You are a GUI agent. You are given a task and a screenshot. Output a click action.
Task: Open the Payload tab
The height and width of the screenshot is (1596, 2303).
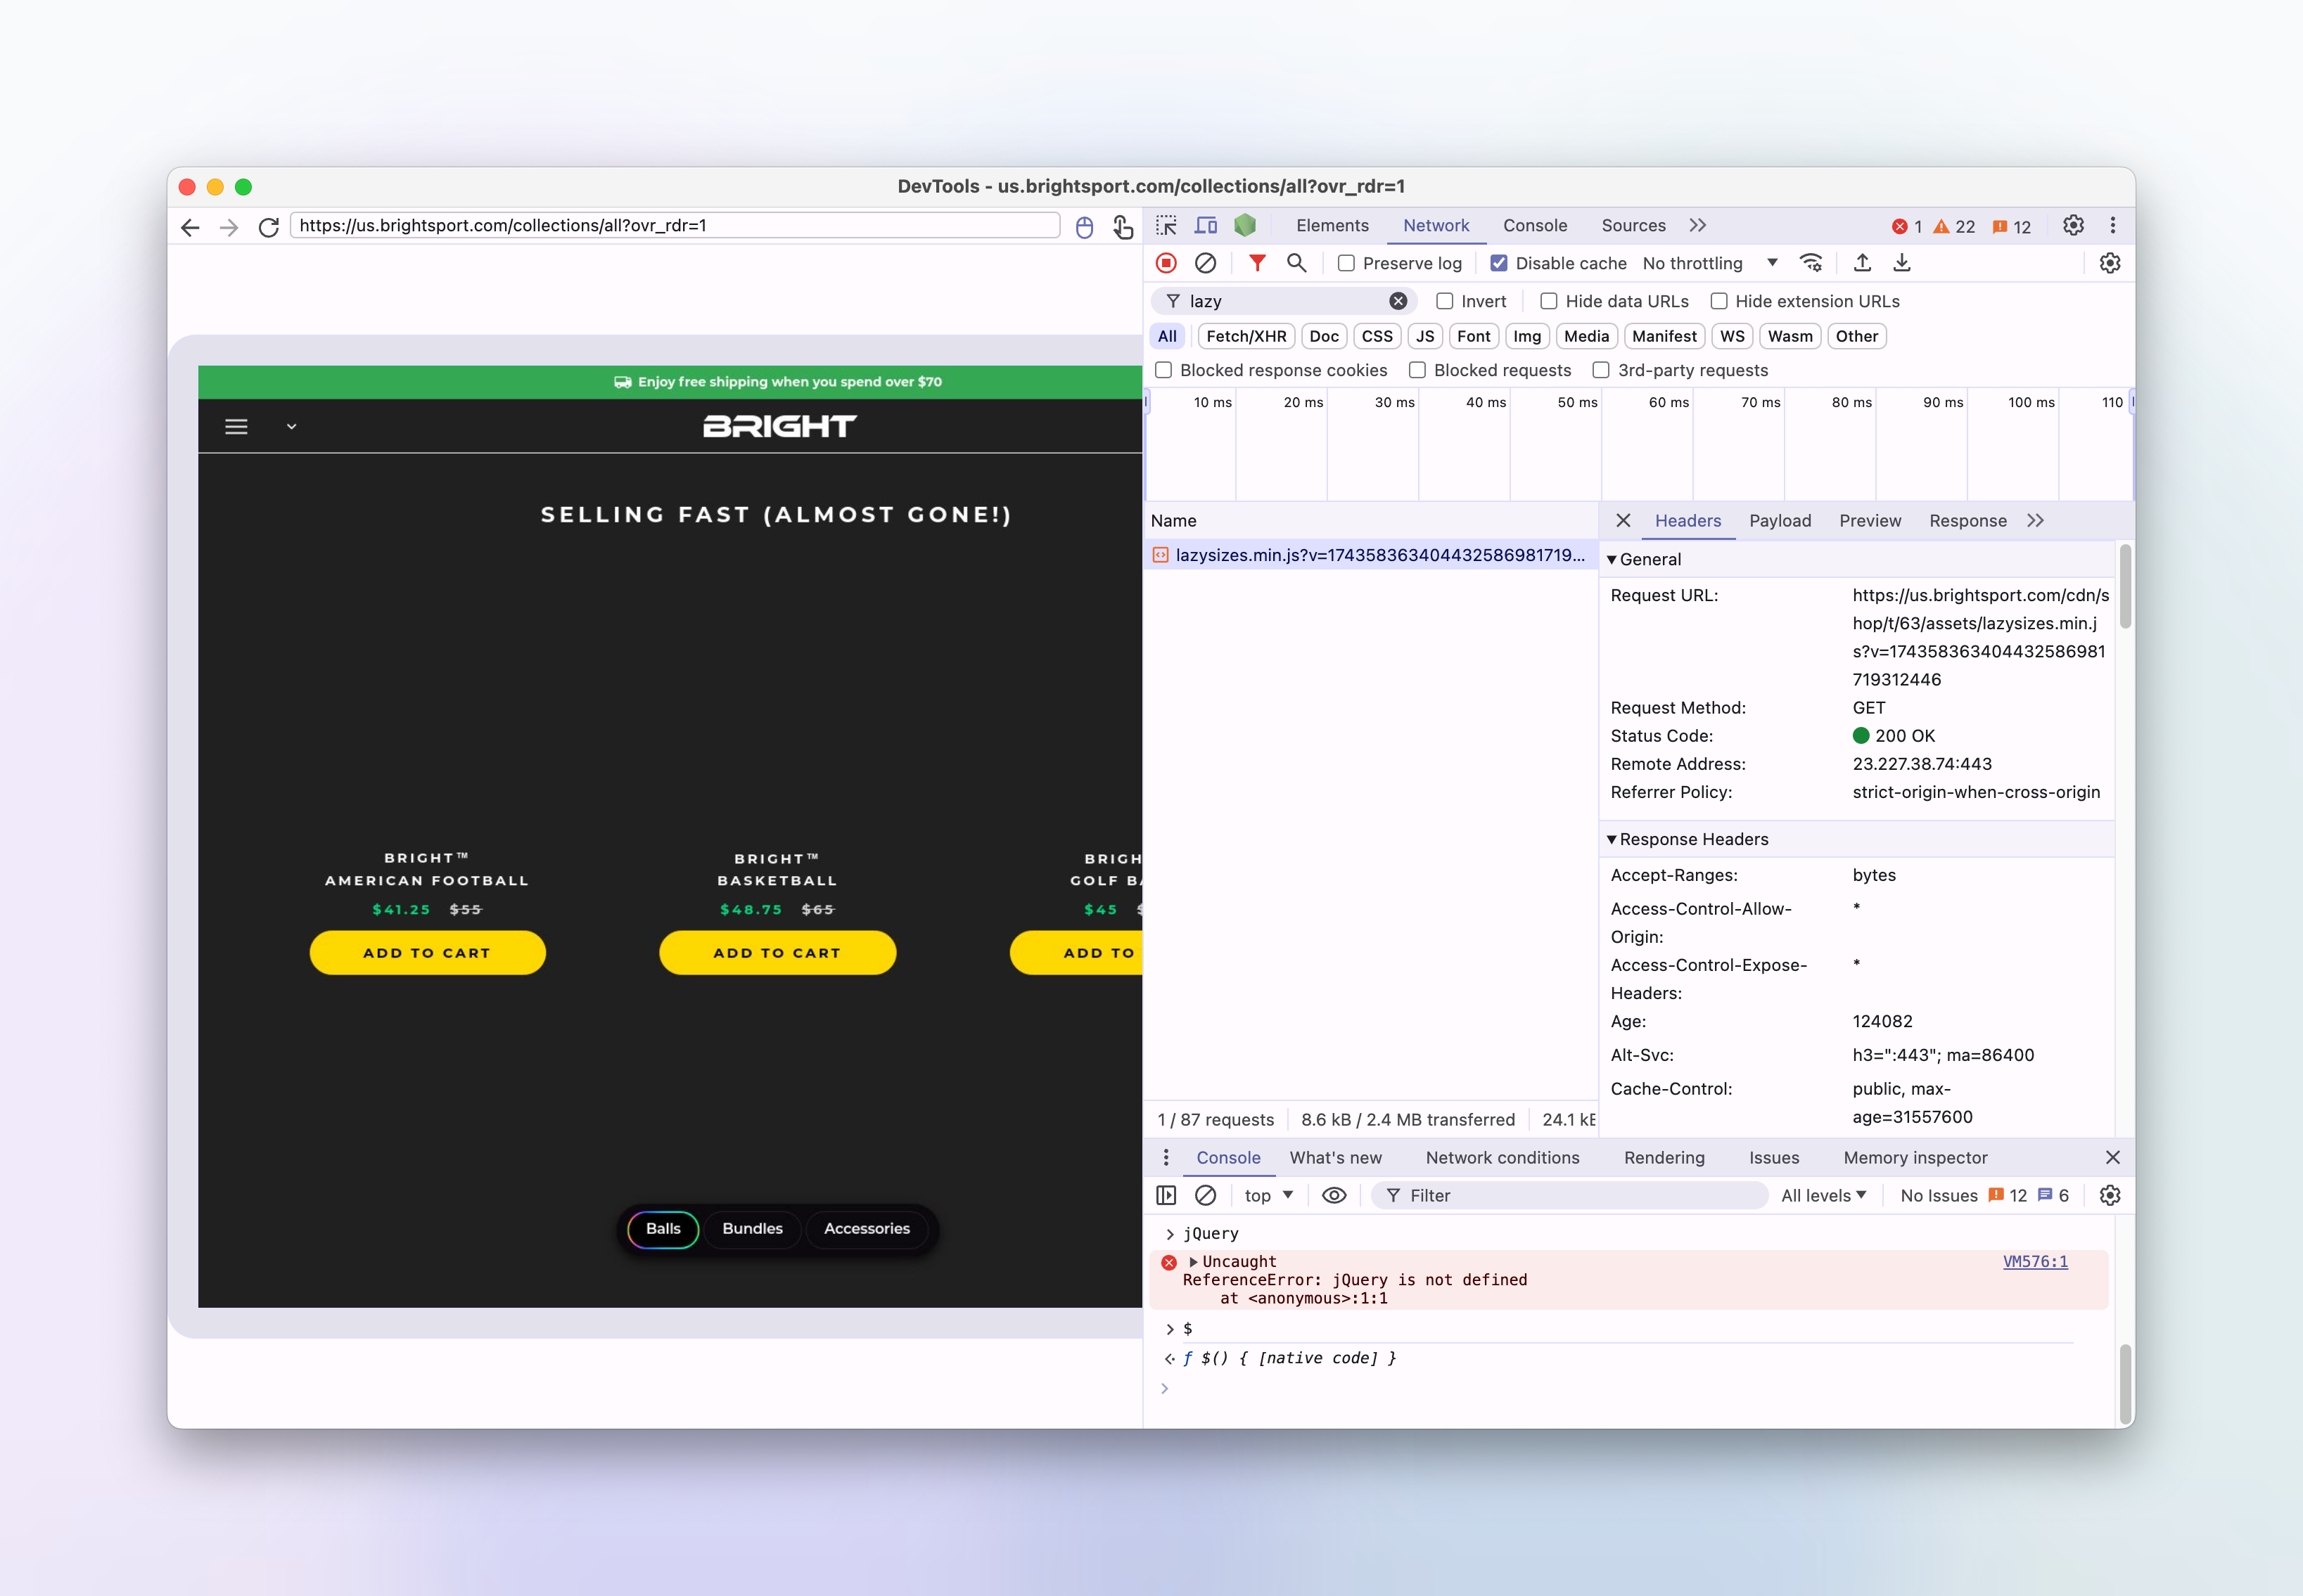(1781, 520)
